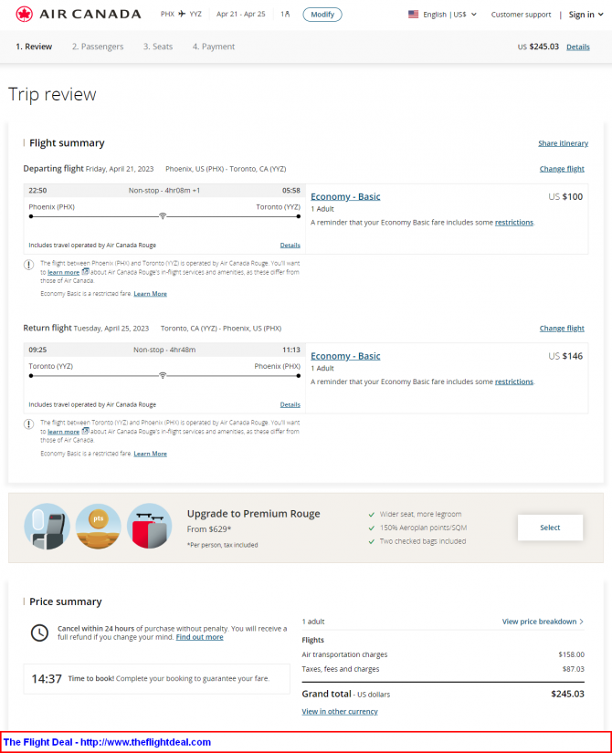The width and height of the screenshot is (612, 753).
Task: Open Economy - Basic link for return flight
Action: [x=345, y=356]
